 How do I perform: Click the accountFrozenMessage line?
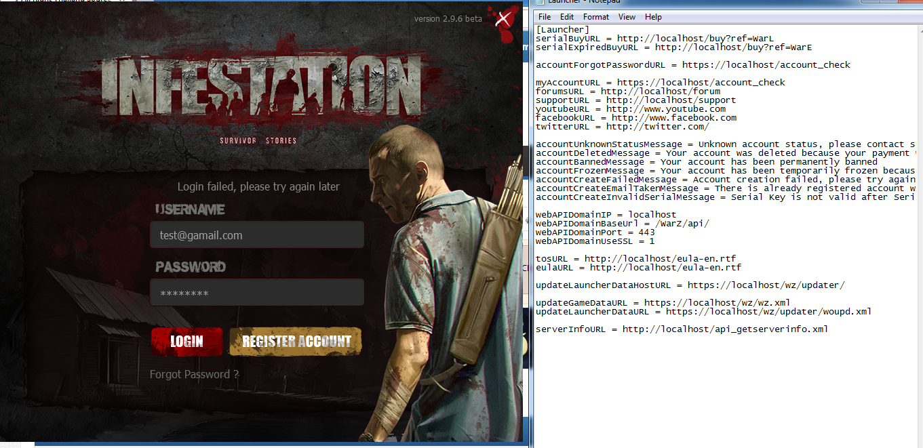tap(726, 171)
